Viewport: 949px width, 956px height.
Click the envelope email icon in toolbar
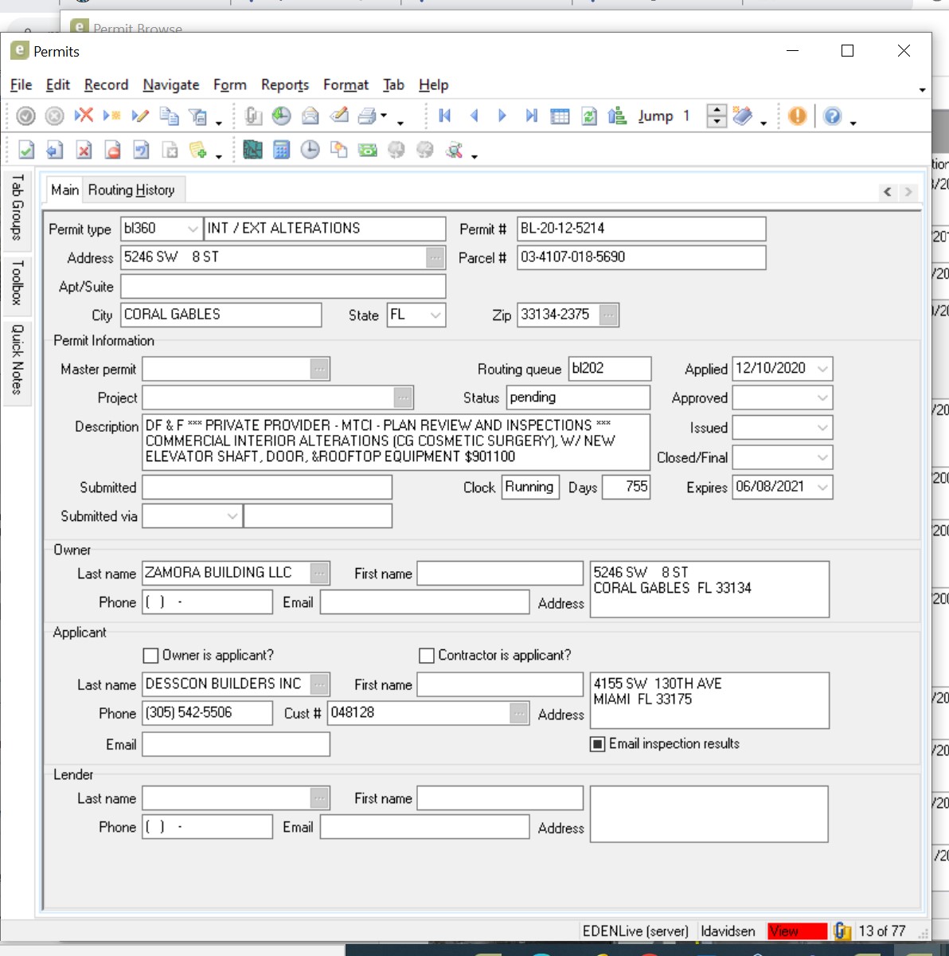pyautogui.click(x=310, y=116)
